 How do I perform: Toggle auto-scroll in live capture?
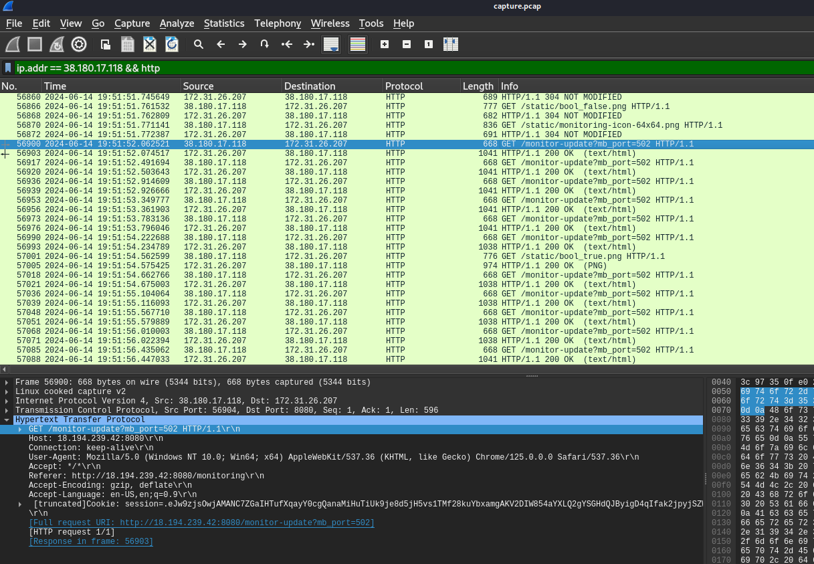coord(331,44)
